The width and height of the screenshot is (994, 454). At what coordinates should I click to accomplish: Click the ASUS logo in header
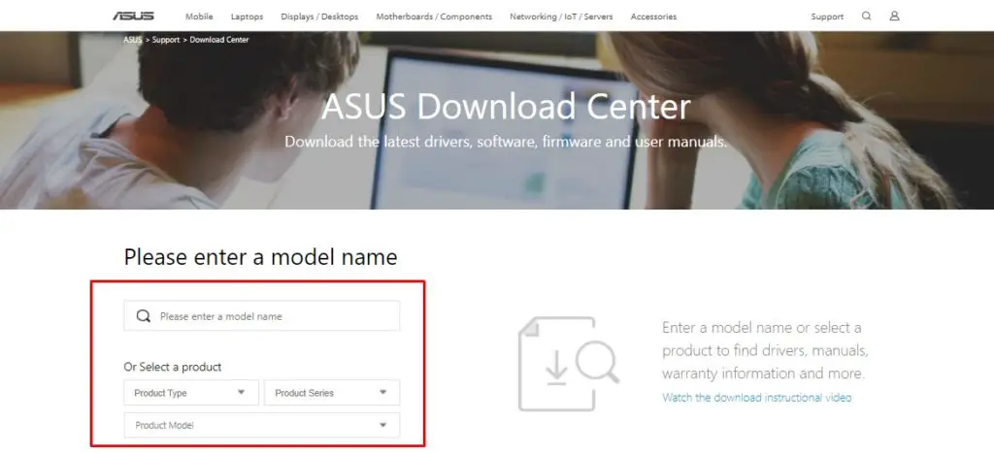(133, 16)
